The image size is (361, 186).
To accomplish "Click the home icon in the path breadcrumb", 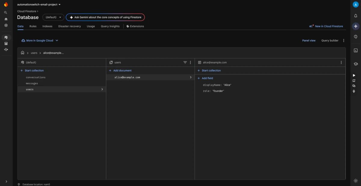I will pyautogui.click(x=23, y=53).
